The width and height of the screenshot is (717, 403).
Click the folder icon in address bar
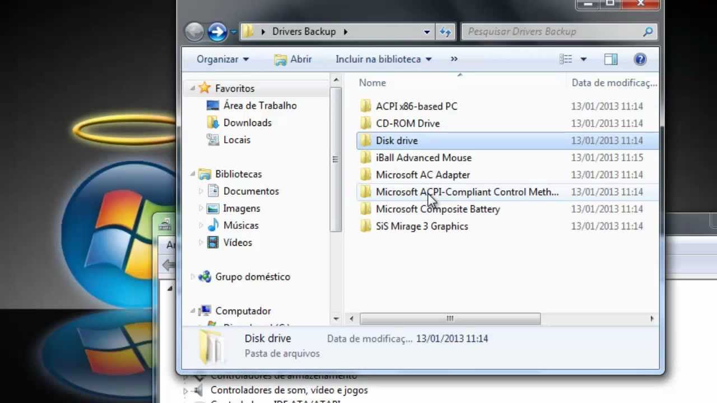[x=249, y=32]
